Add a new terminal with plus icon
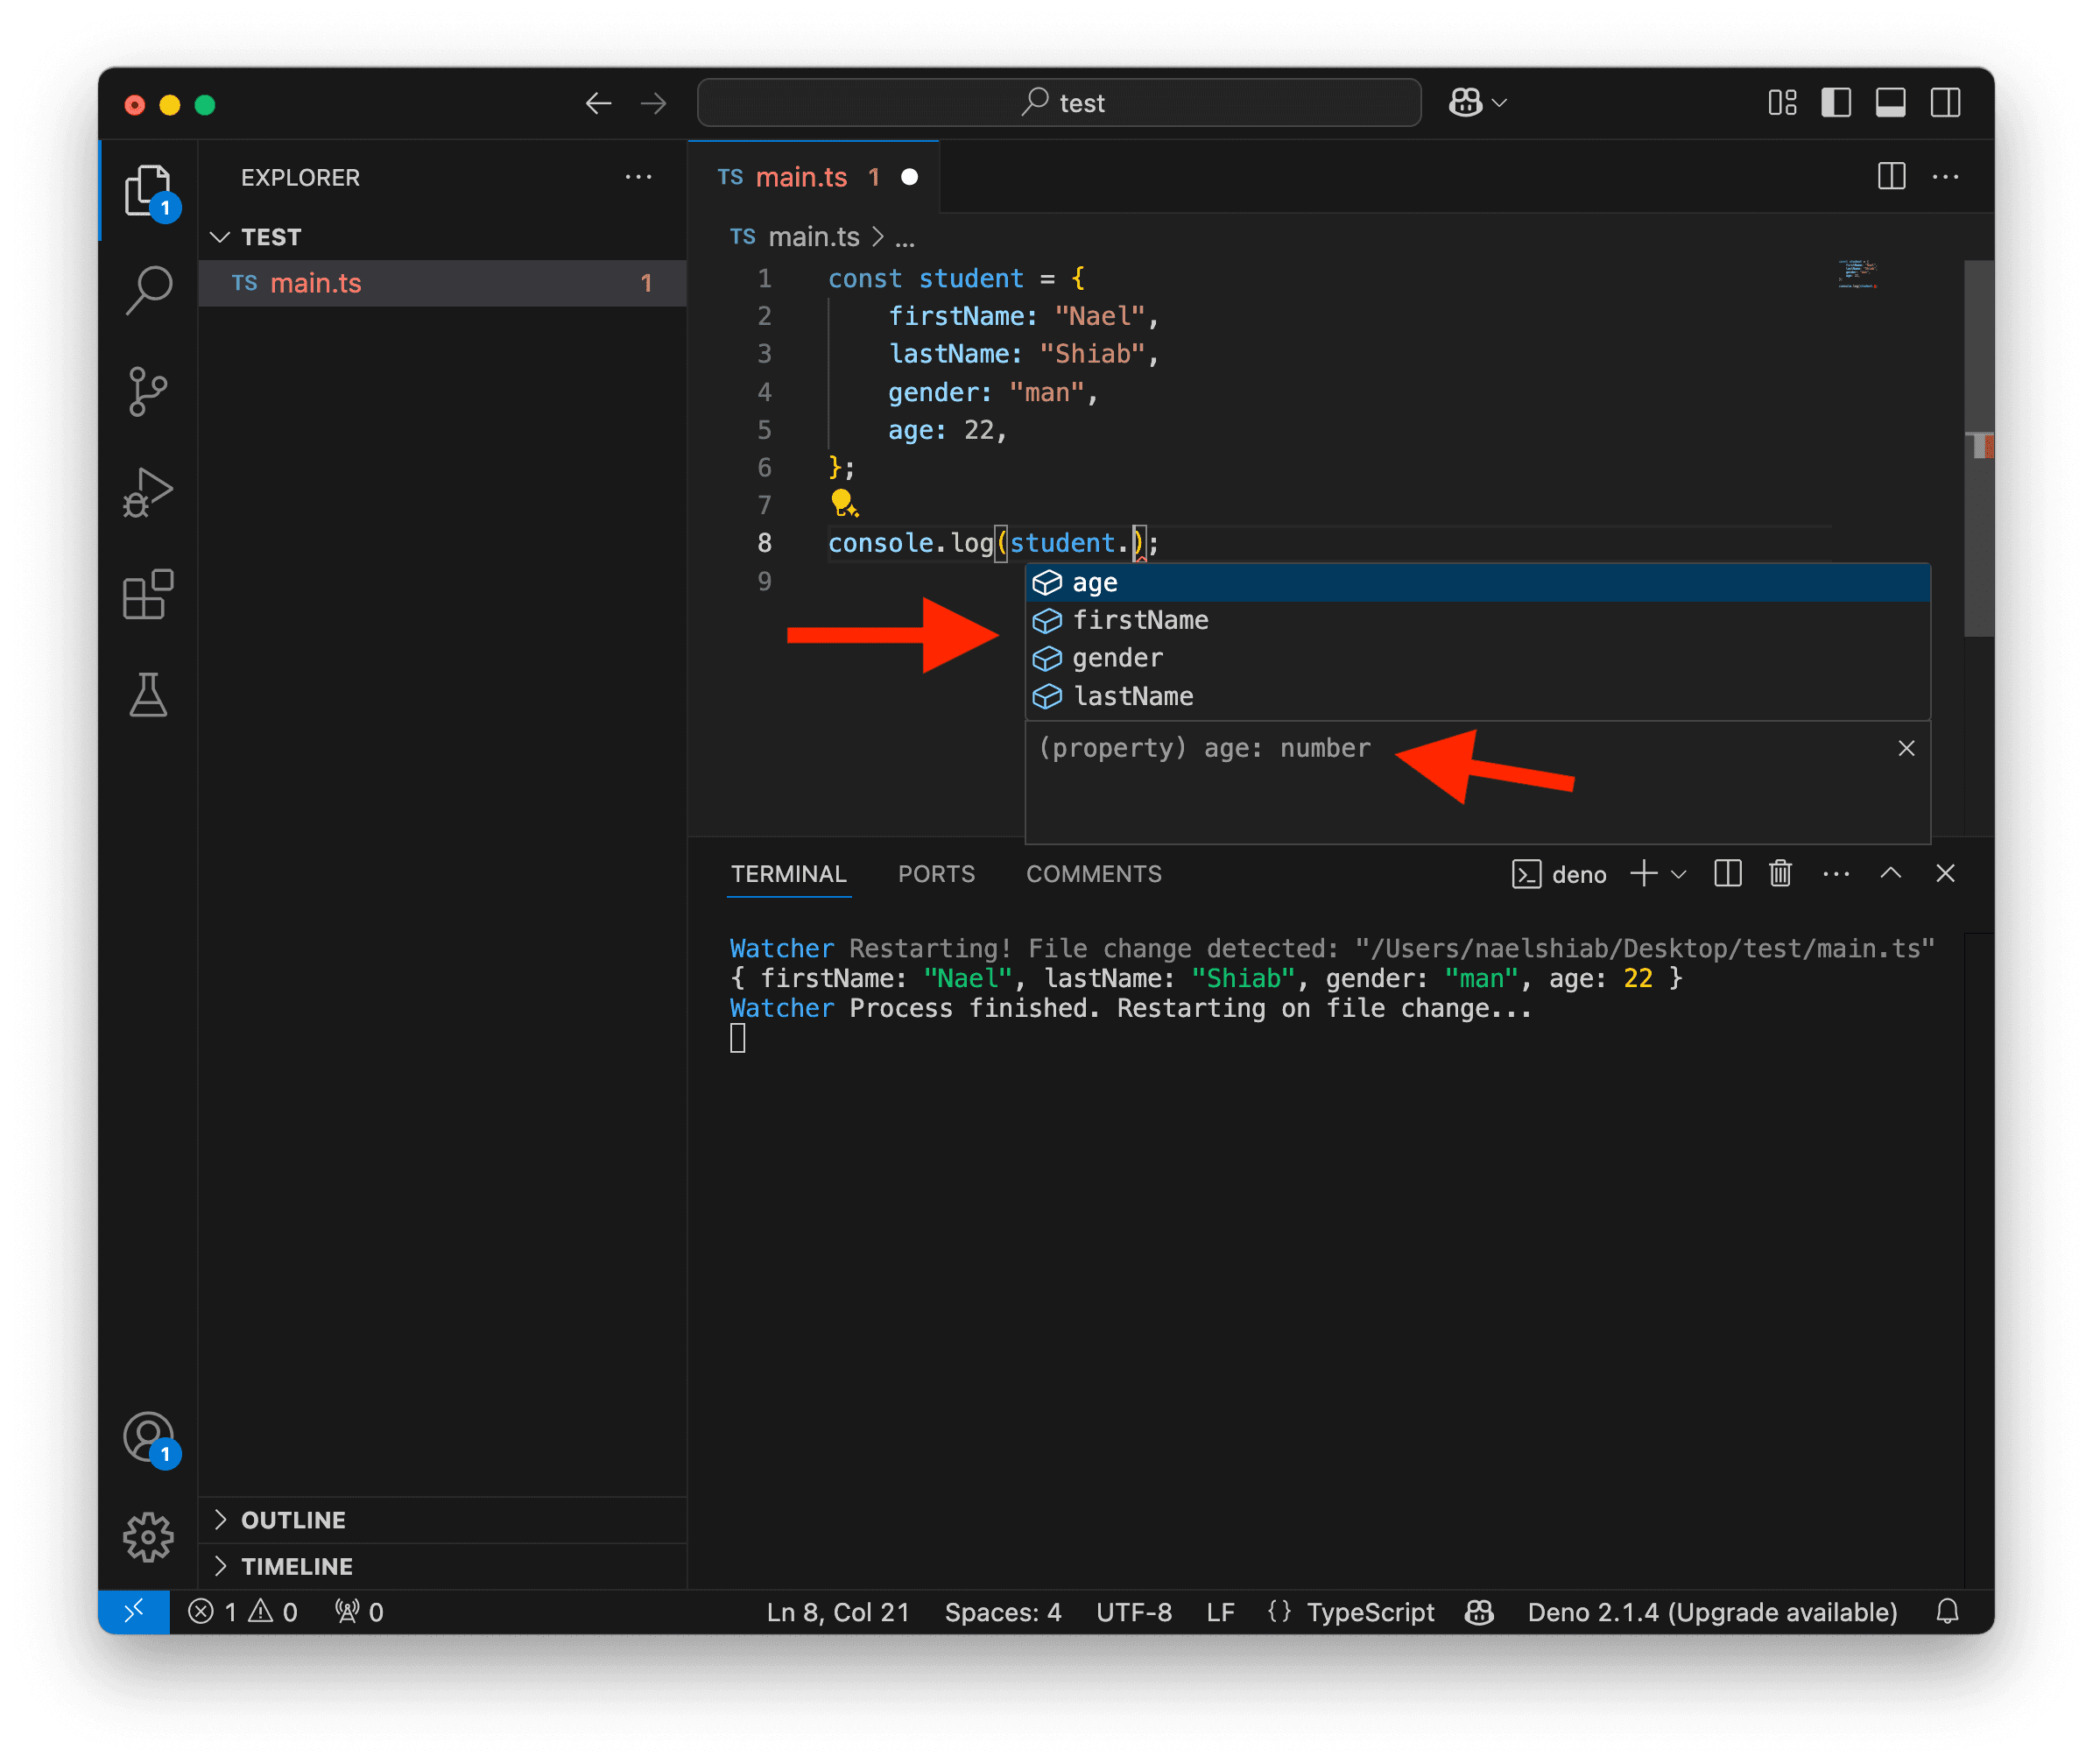This screenshot has width=2093, height=1764. [1643, 874]
